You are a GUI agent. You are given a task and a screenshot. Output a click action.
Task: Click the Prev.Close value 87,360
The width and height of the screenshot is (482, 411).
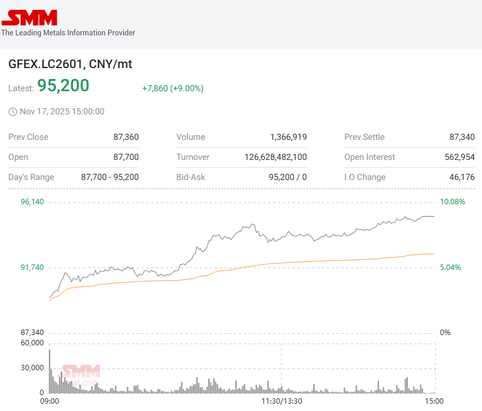point(126,137)
